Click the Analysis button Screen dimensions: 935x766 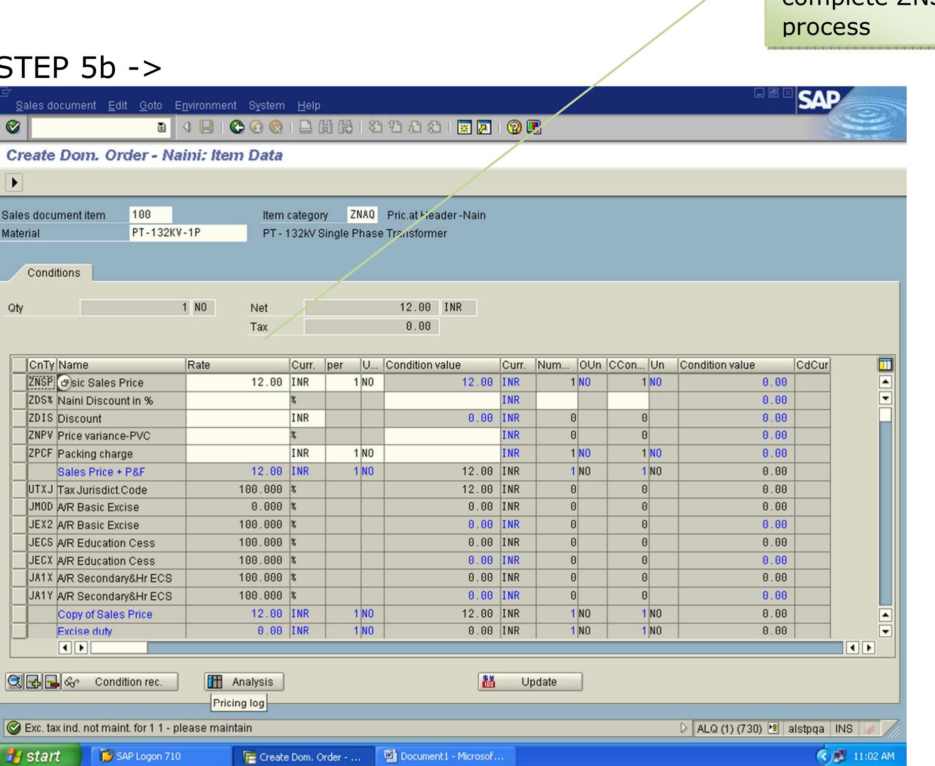tap(244, 682)
